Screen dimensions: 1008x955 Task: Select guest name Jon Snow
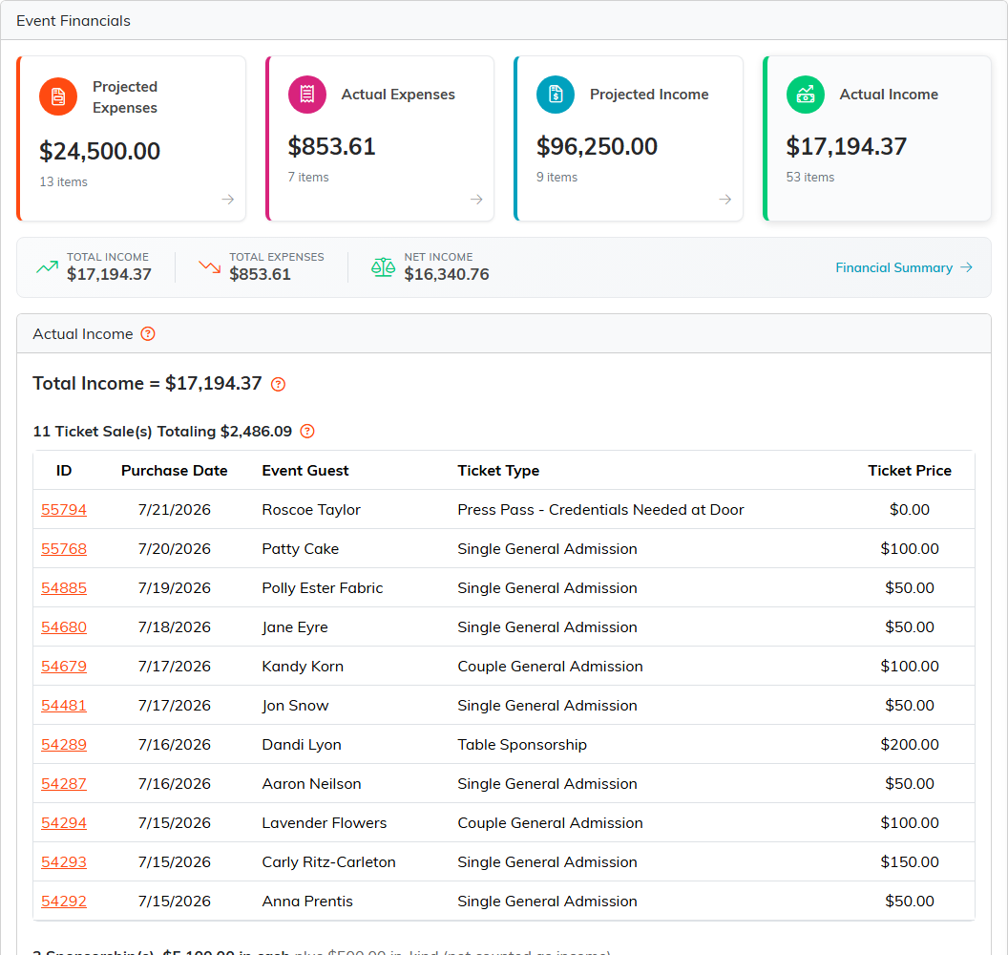(x=295, y=706)
